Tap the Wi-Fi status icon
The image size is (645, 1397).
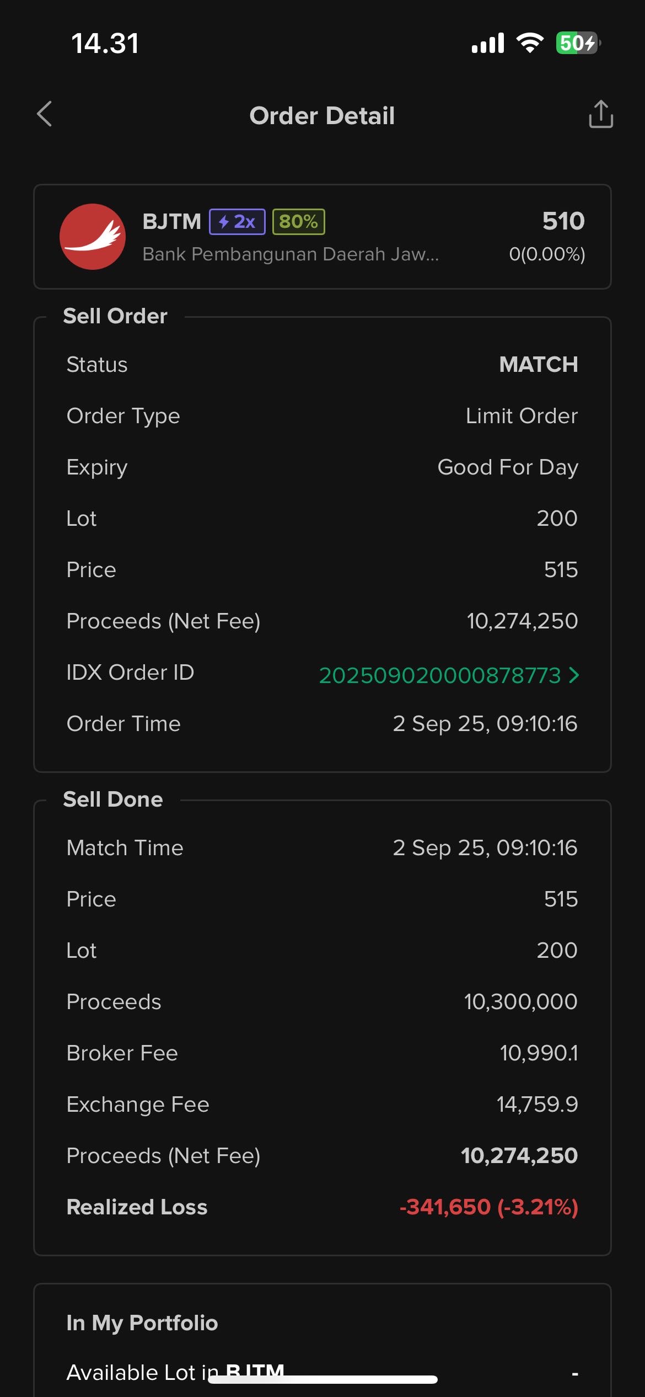(x=530, y=42)
